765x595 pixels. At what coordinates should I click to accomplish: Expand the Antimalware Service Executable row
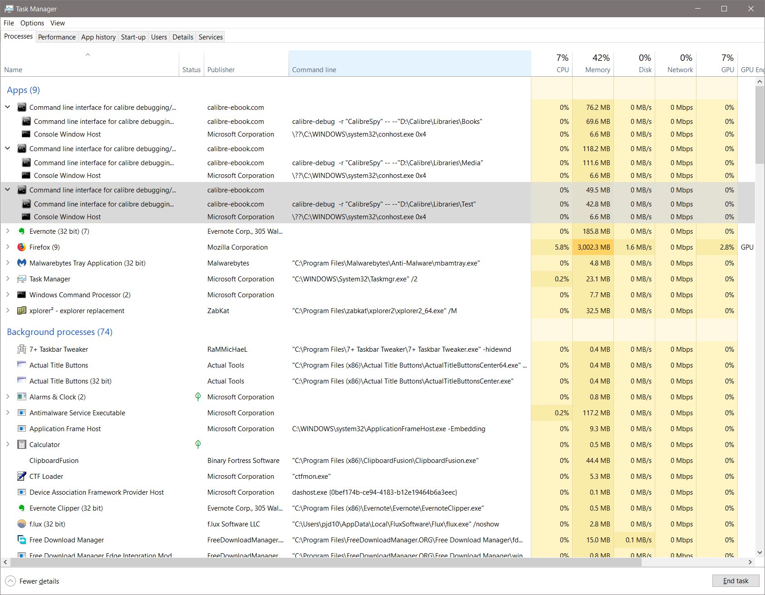[x=8, y=413]
